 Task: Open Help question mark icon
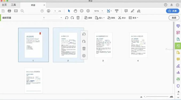click(x=166, y=5)
